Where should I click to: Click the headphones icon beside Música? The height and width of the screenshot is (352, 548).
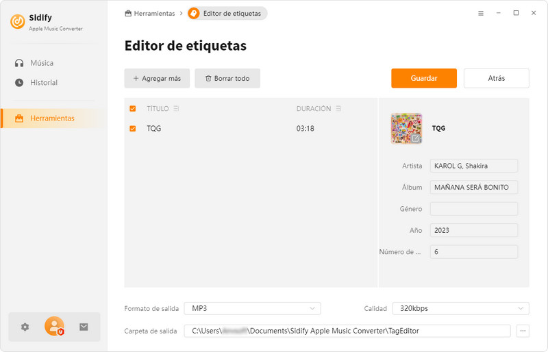(19, 63)
